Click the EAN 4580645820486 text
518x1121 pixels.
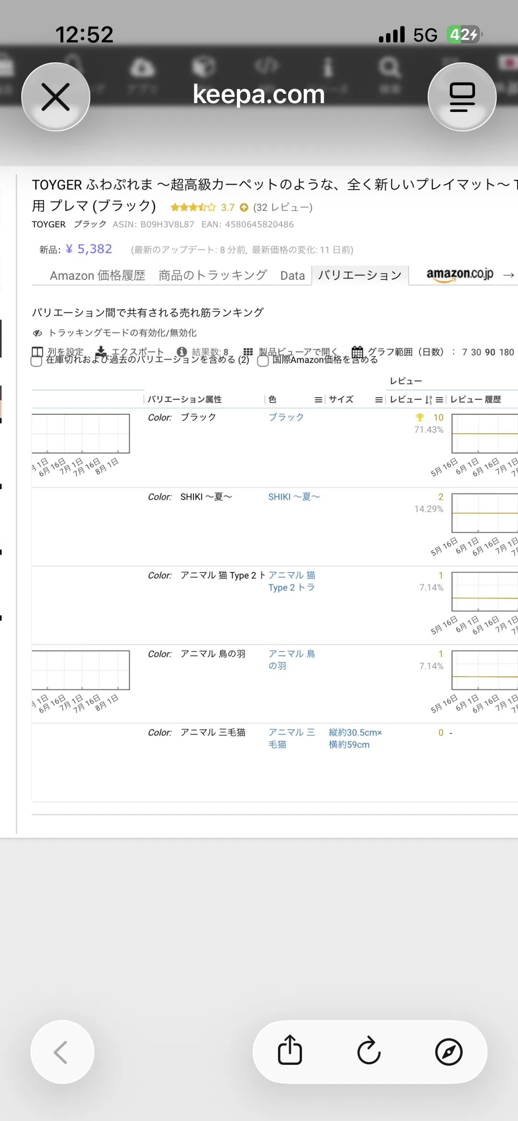click(247, 224)
